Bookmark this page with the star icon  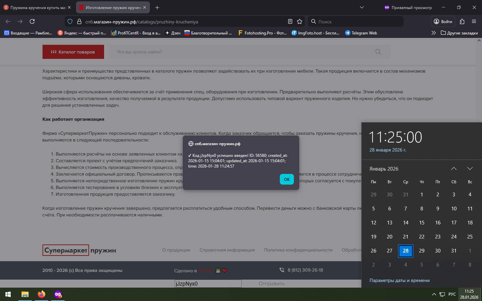pos(300,21)
